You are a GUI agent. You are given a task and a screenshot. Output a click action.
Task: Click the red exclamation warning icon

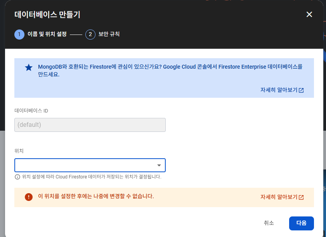[29, 197]
